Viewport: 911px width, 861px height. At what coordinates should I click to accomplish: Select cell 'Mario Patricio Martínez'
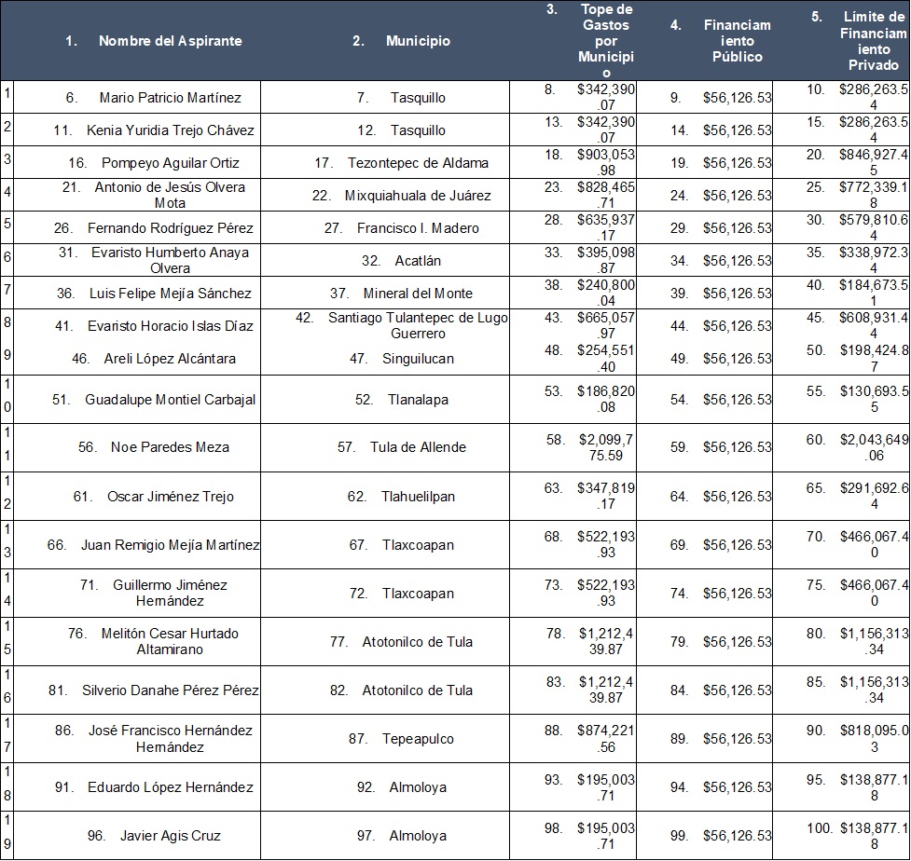(171, 98)
